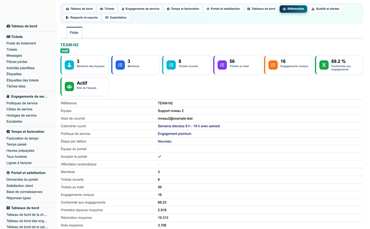The height and width of the screenshot is (229, 370).
Task: Click the Membres card list icon
Action: click(x=120, y=65)
